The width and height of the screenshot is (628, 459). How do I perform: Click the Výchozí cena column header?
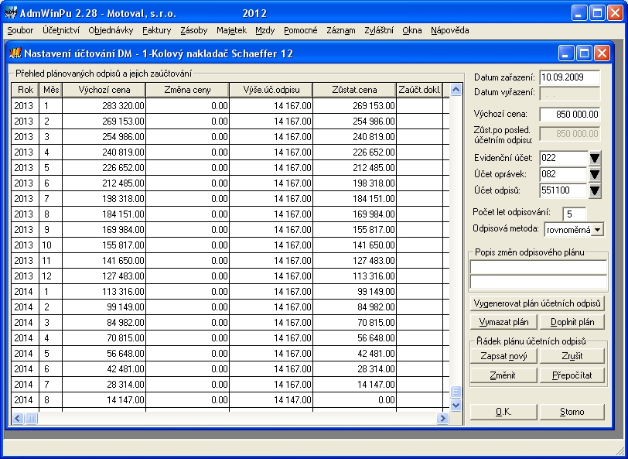[x=104, y=90]
